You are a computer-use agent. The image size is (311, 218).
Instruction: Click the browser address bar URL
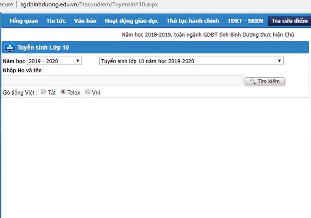coord(89,4)
